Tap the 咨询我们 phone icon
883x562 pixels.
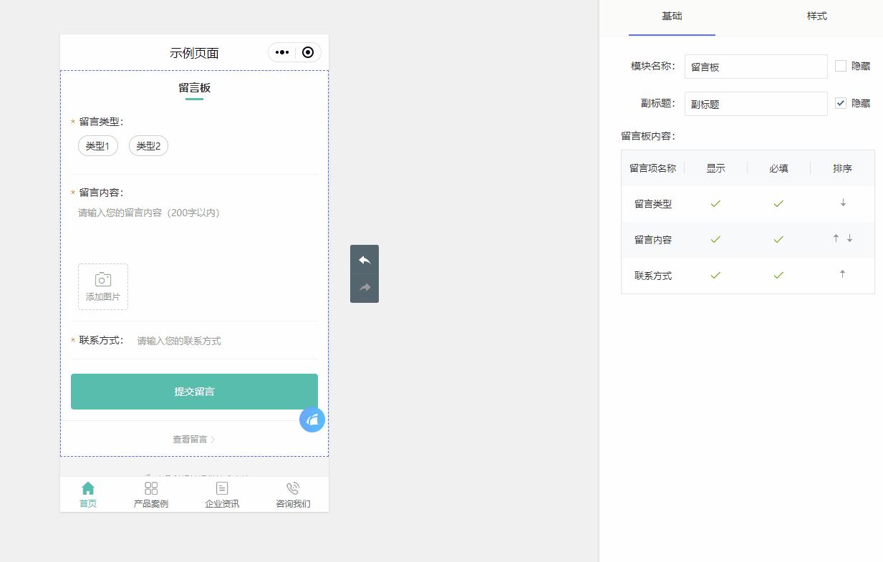(293, 488)
